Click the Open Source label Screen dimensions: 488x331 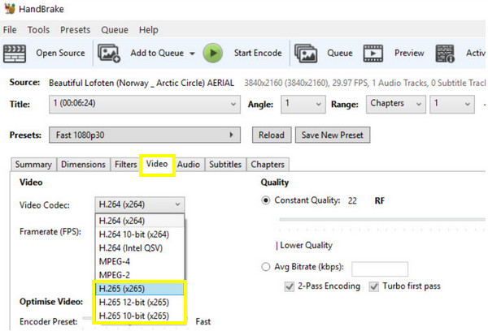(60, 53)
